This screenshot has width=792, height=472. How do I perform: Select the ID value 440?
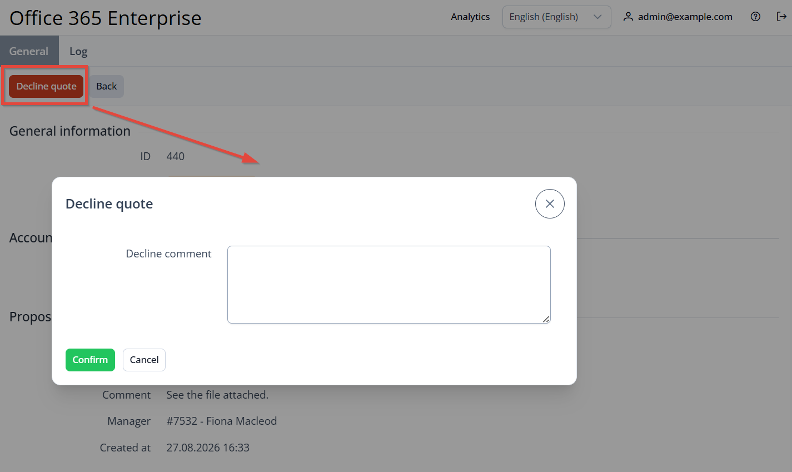coord(176,156)
